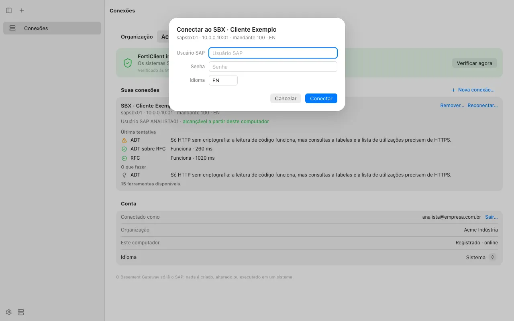Click the Suas conexões heading

click(x=140, y=90)
